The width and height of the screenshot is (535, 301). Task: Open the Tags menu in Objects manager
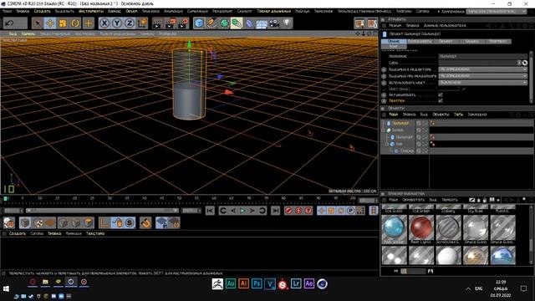point(458,115)
